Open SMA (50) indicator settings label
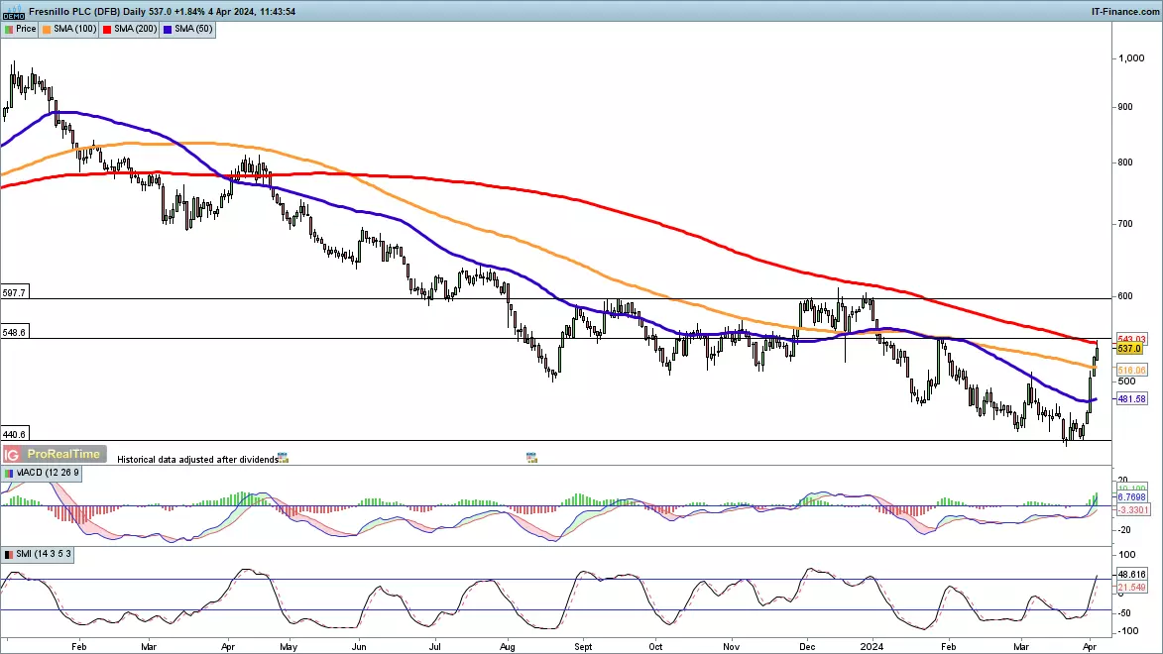 click(193, 29)
